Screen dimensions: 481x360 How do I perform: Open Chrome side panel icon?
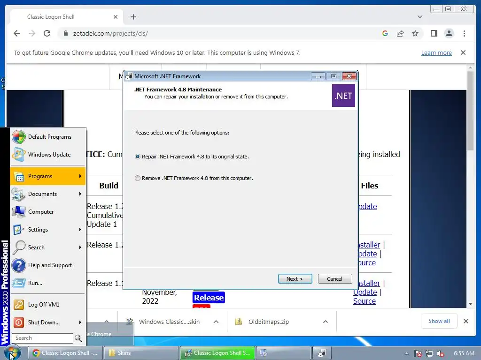434,33
